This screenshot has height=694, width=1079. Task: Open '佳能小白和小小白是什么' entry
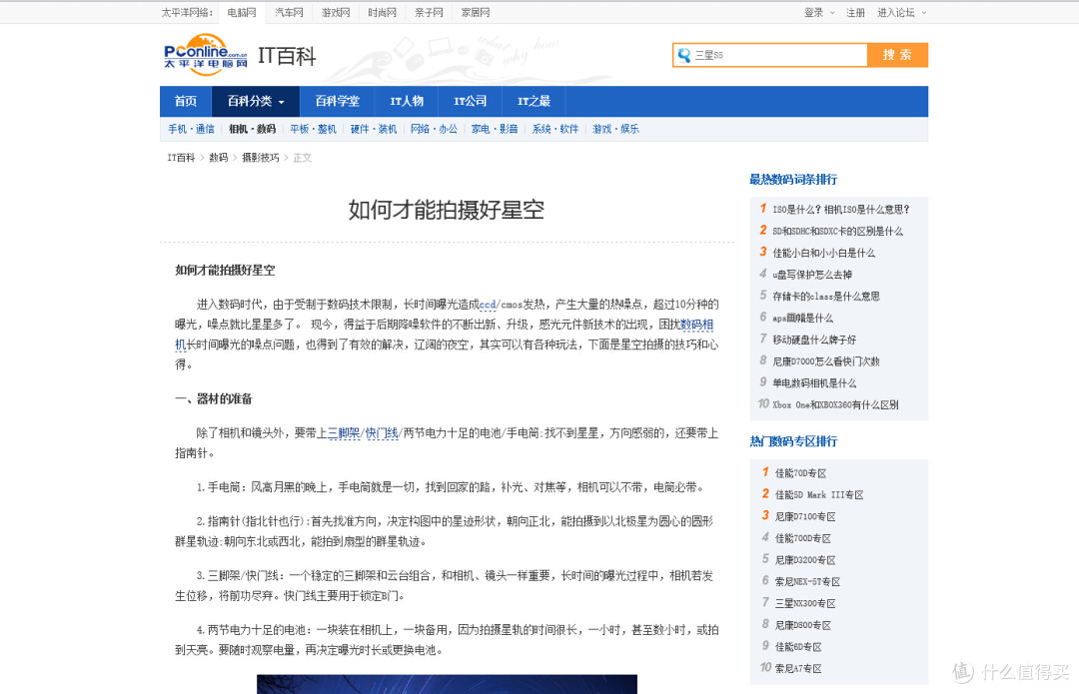(823, 253)
